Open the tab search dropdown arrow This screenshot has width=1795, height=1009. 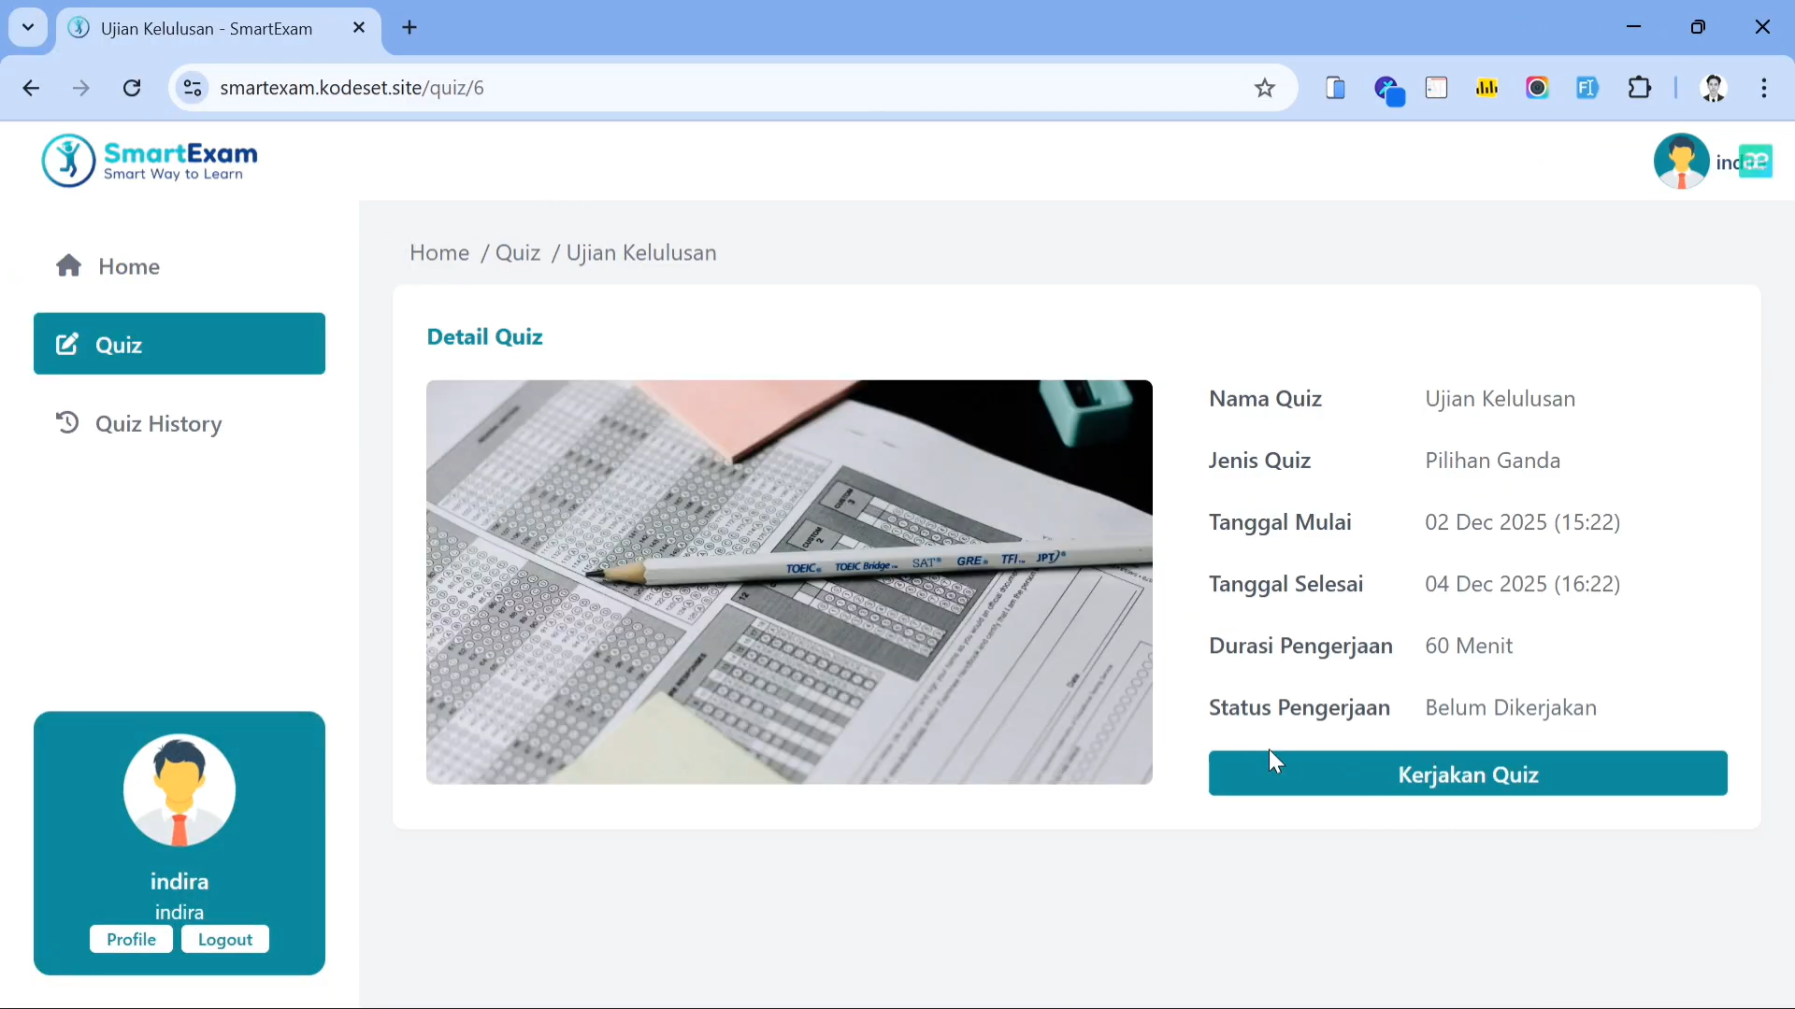(27, 27)
